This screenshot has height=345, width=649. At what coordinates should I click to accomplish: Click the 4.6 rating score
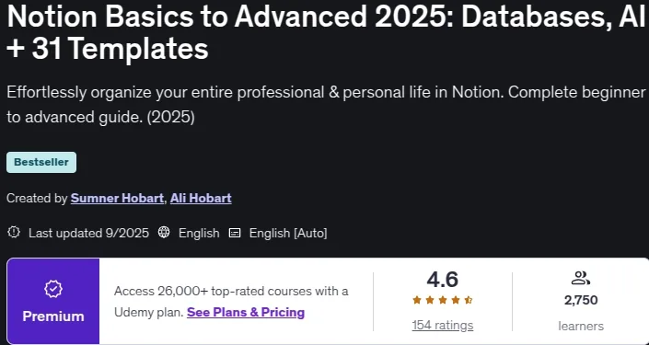pyautogui.click(x=443, y=280)
